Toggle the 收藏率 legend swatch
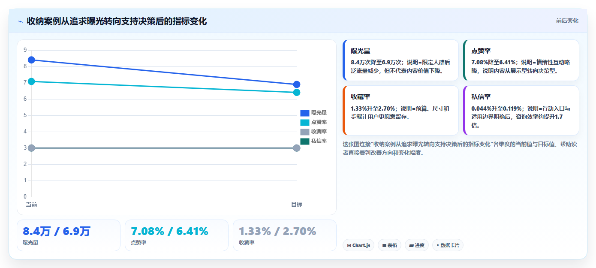The height and width of the screenshot is (268, 596). (x=305, y=132)
